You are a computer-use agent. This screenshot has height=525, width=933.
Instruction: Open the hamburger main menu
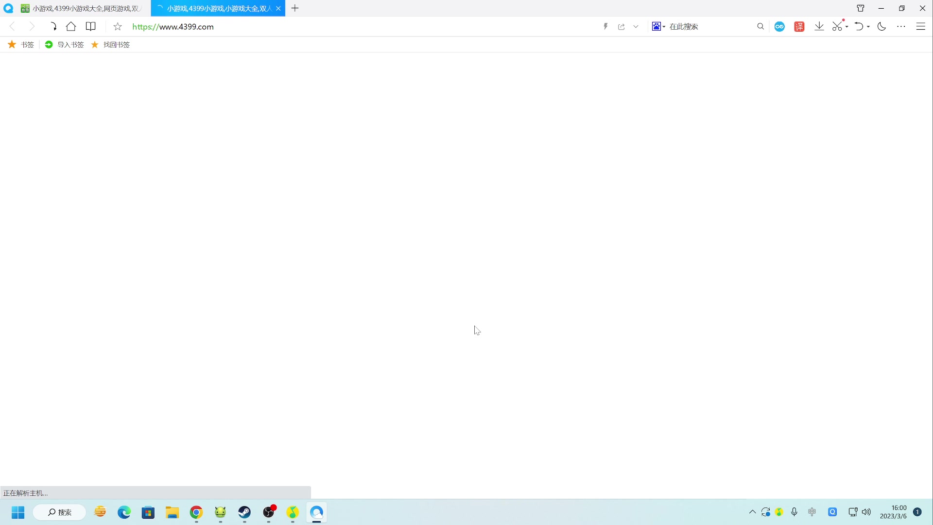tap(921, 27)
